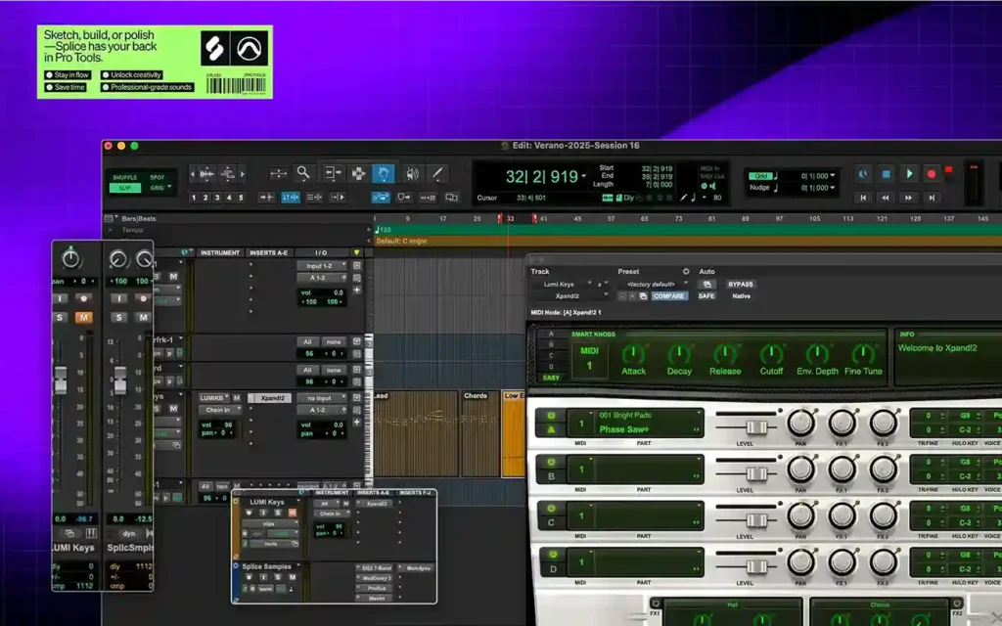Solo the LUMI Keys channel strip
Viewport: 1002px width, 626px height.
click(x=60, y=317)
